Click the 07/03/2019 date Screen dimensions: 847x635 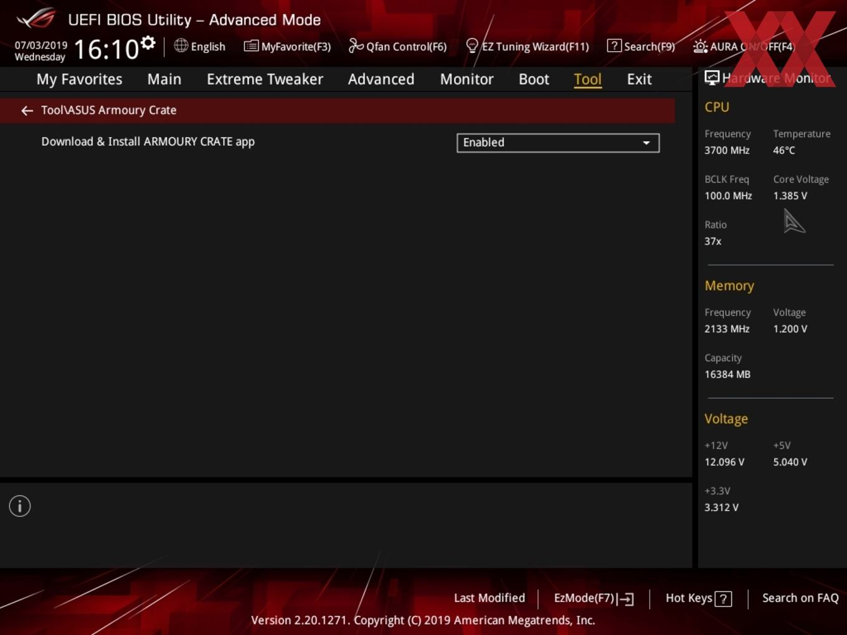tap(41, 45)
